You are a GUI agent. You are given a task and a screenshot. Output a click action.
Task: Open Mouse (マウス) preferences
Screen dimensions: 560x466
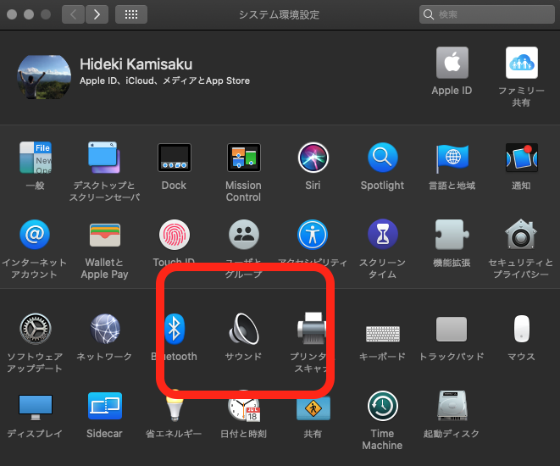pyautogui.click(x=521, y=329)
